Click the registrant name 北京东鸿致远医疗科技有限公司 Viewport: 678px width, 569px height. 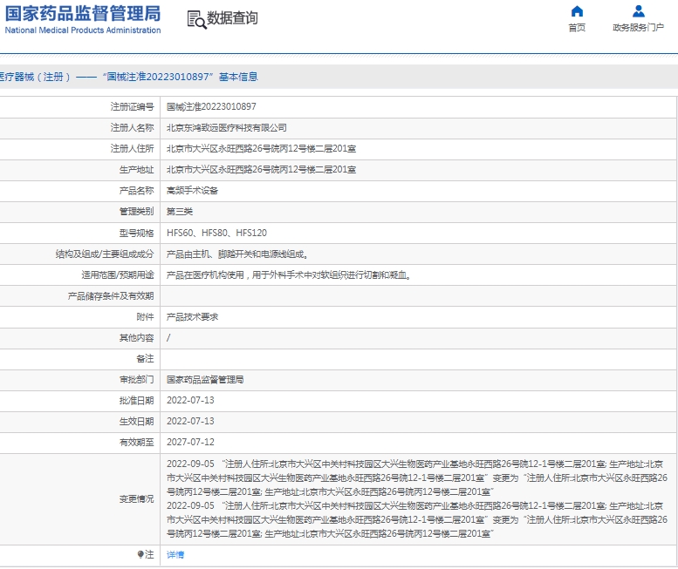click(x=227, y=128)
